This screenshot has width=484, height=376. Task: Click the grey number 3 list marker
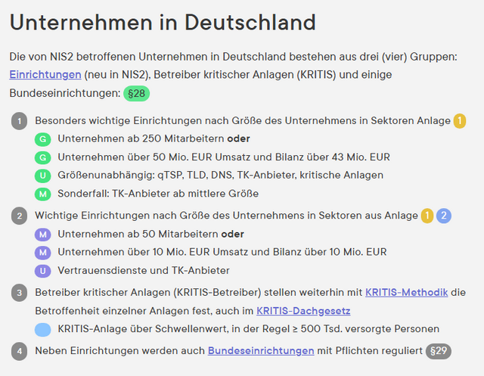(x=20, y=293)
